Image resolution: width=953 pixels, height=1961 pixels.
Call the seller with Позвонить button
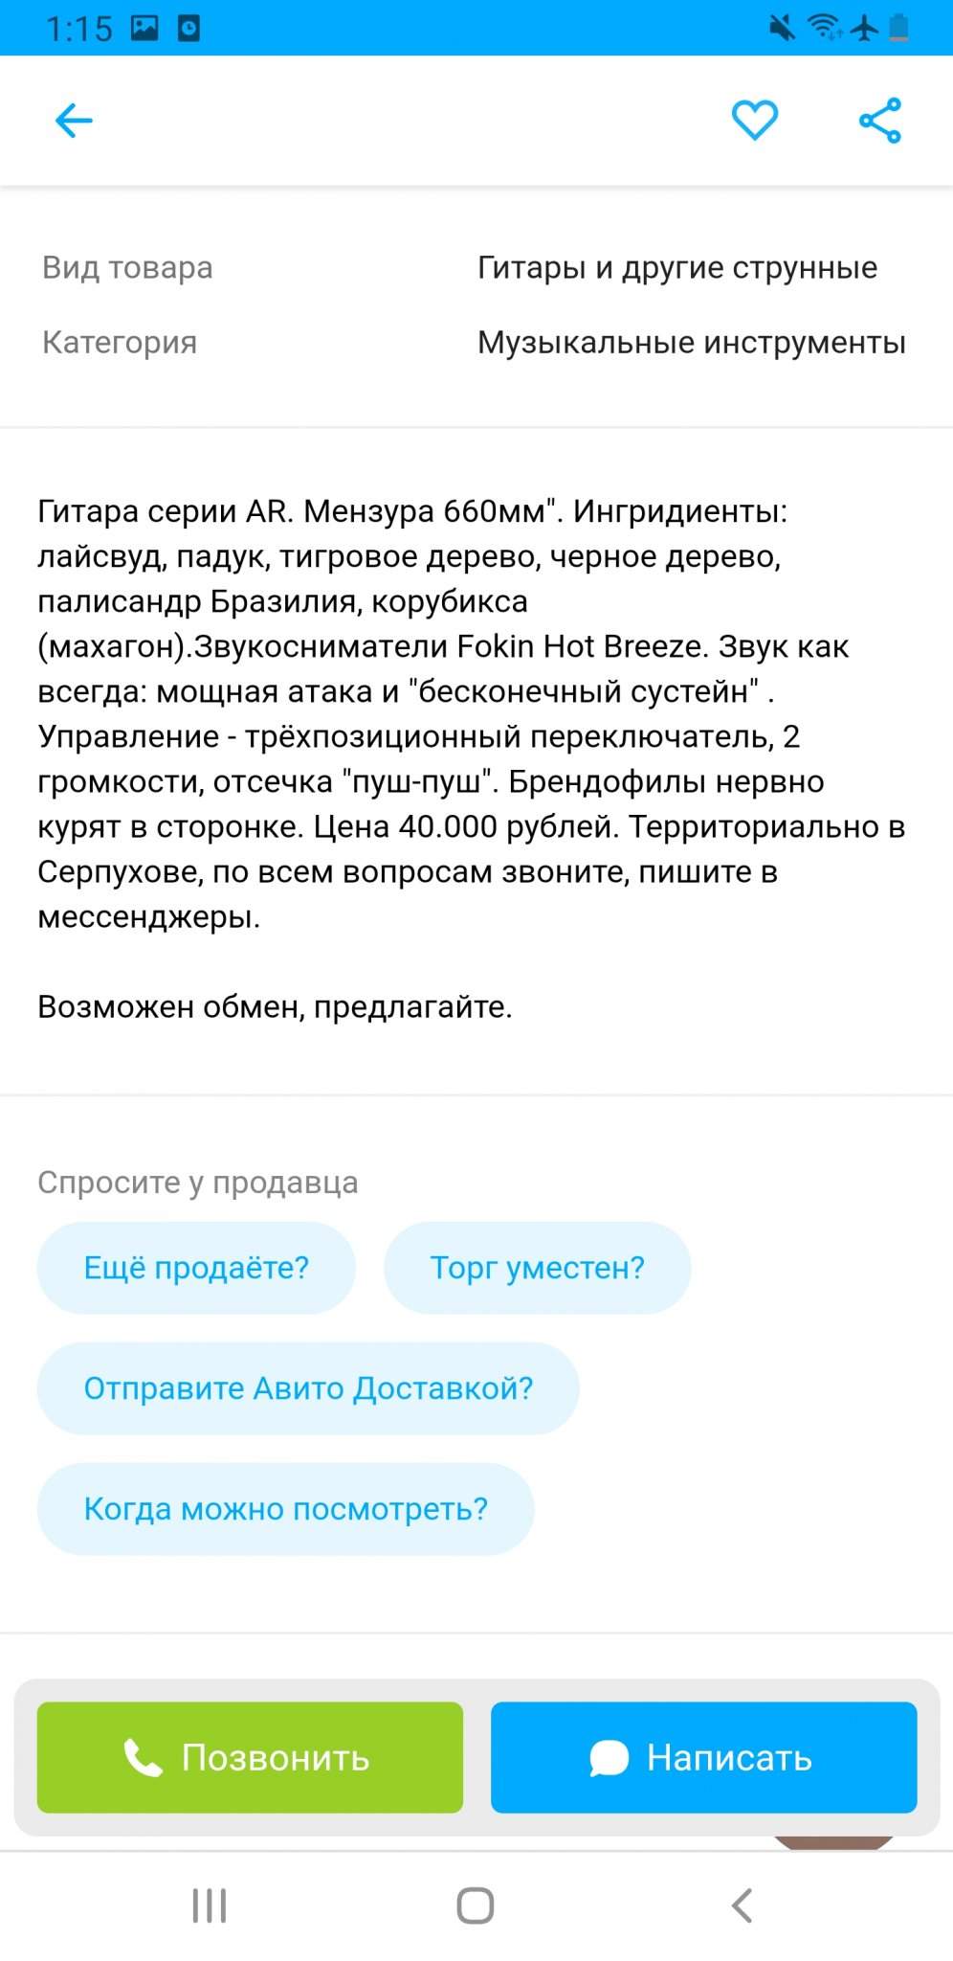pyautogui.click(x=250, y=1757)
